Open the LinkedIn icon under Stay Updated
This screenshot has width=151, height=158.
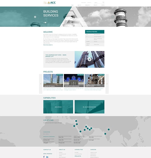47,157
